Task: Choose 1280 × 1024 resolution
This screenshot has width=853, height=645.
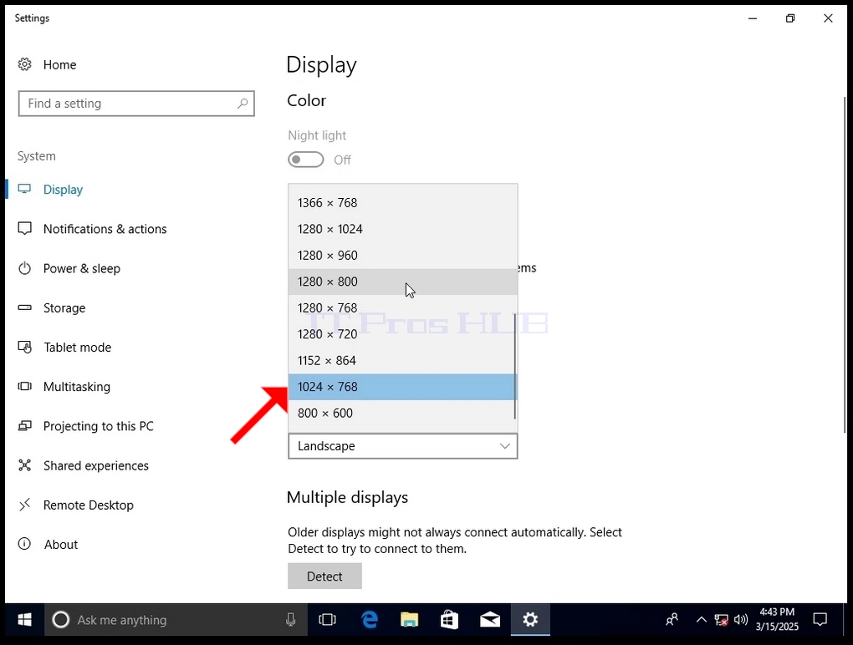Action: click(402, 229)
